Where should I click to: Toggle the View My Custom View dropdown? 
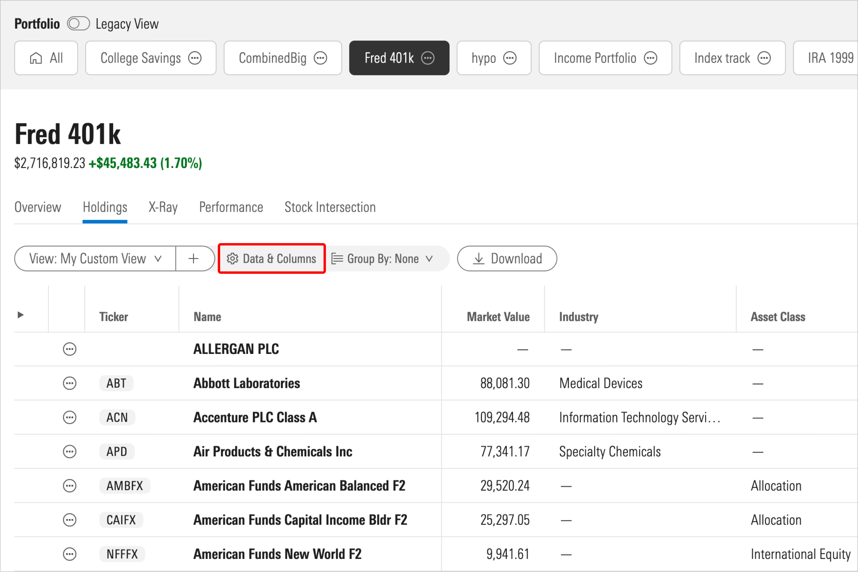tap(96, 258)
